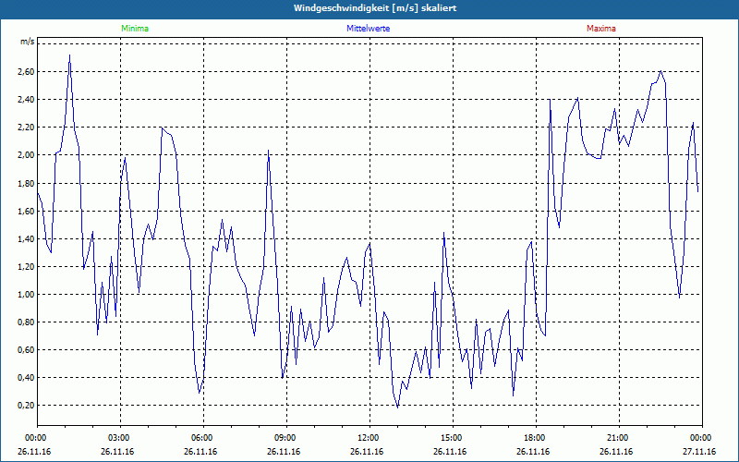The image size is (739, 462).
Task: Click the 2,60 y-axis value
Action: 27,72
